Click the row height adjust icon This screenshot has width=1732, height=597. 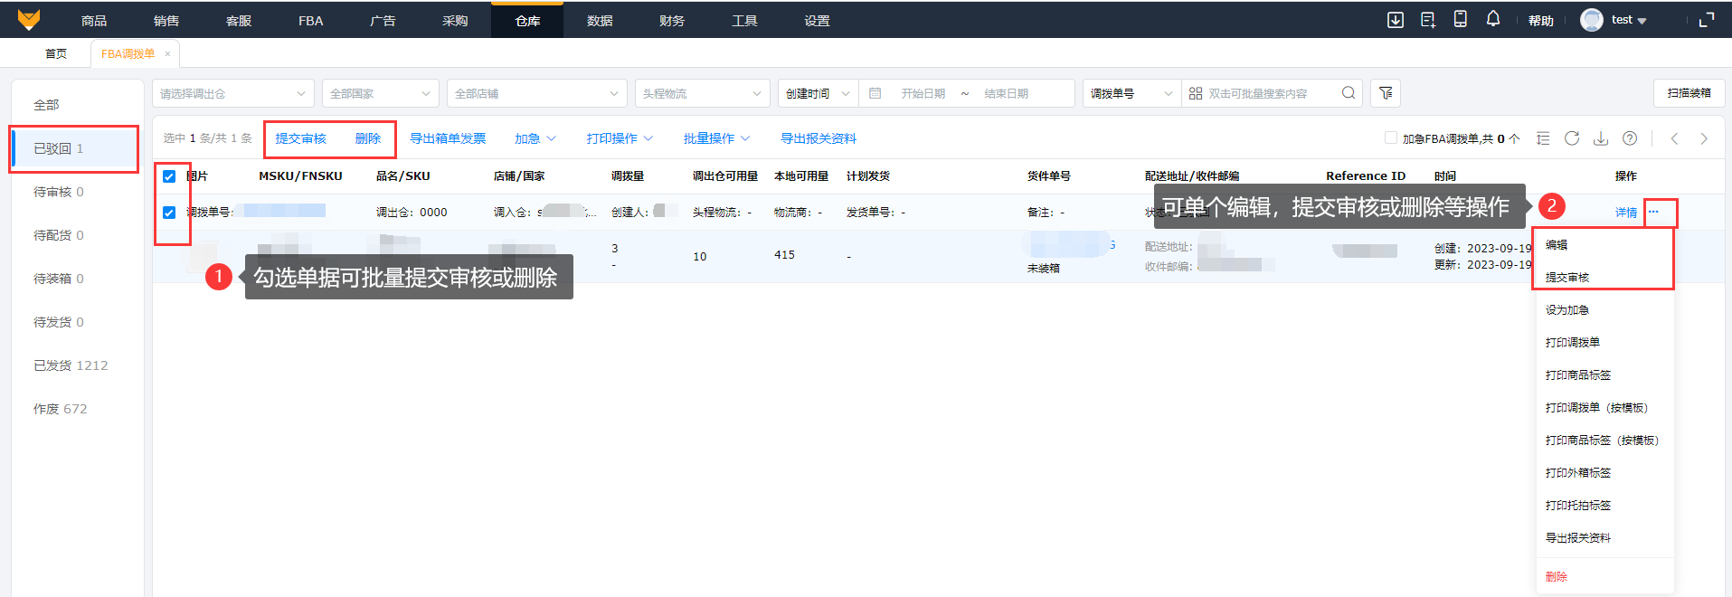click(1543, 138)
